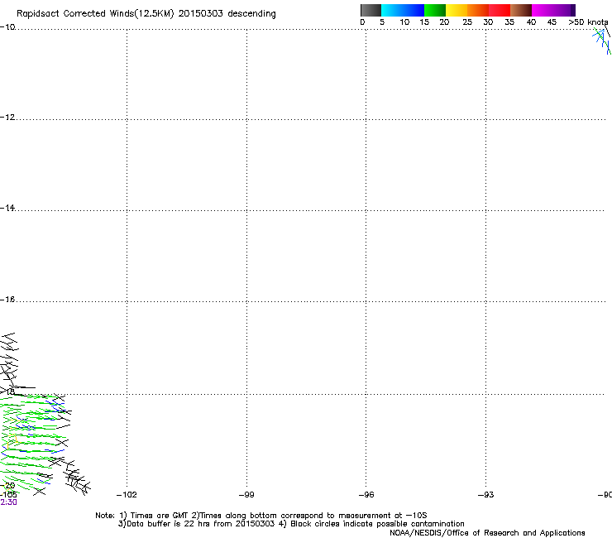
Task: Click the latitude label '-10'
Action: point(7,27)
